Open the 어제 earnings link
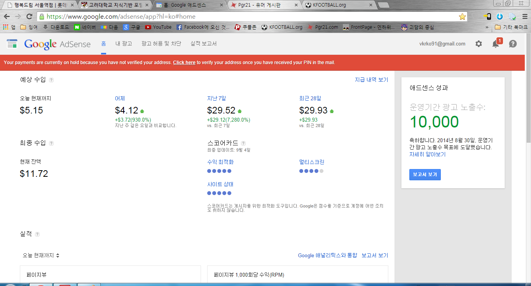Screen dimensions: 531x286 click(120, 98)
